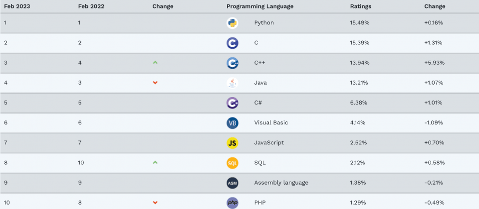This screenshot has width=479, height=209.
Task: Open the Assembly language name text
Action: (x=281, y=183)
